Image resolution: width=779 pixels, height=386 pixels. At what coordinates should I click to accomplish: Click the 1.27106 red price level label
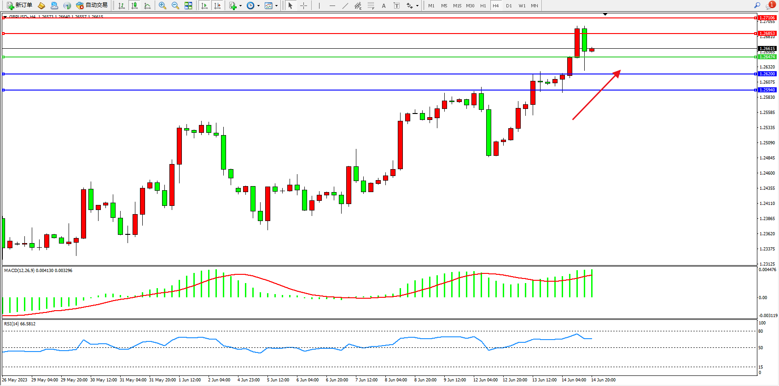767,17
